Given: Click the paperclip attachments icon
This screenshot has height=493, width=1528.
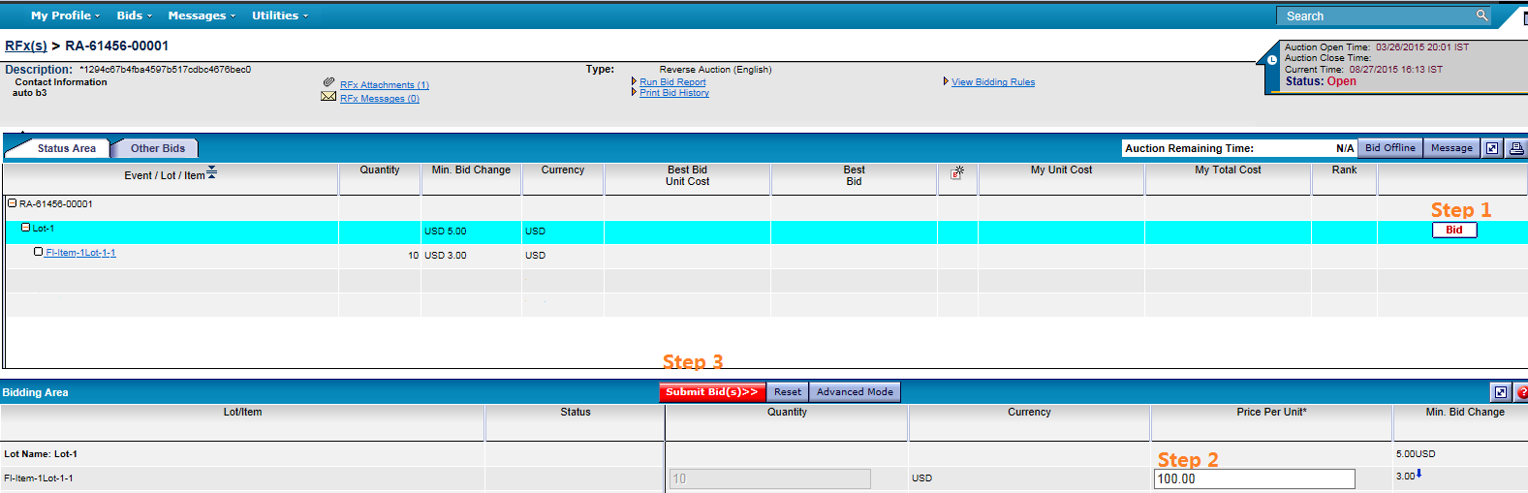Looking at the screenshot, I should click(x=328, y=82).
